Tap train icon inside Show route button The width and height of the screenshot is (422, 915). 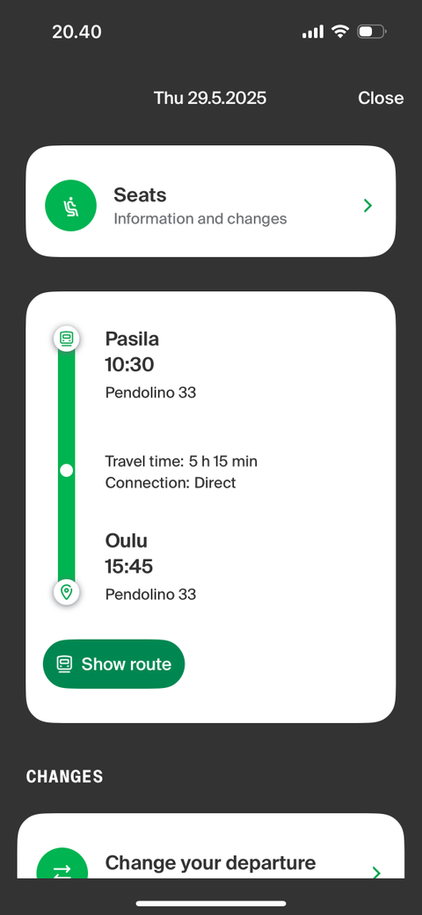(65, 664)
